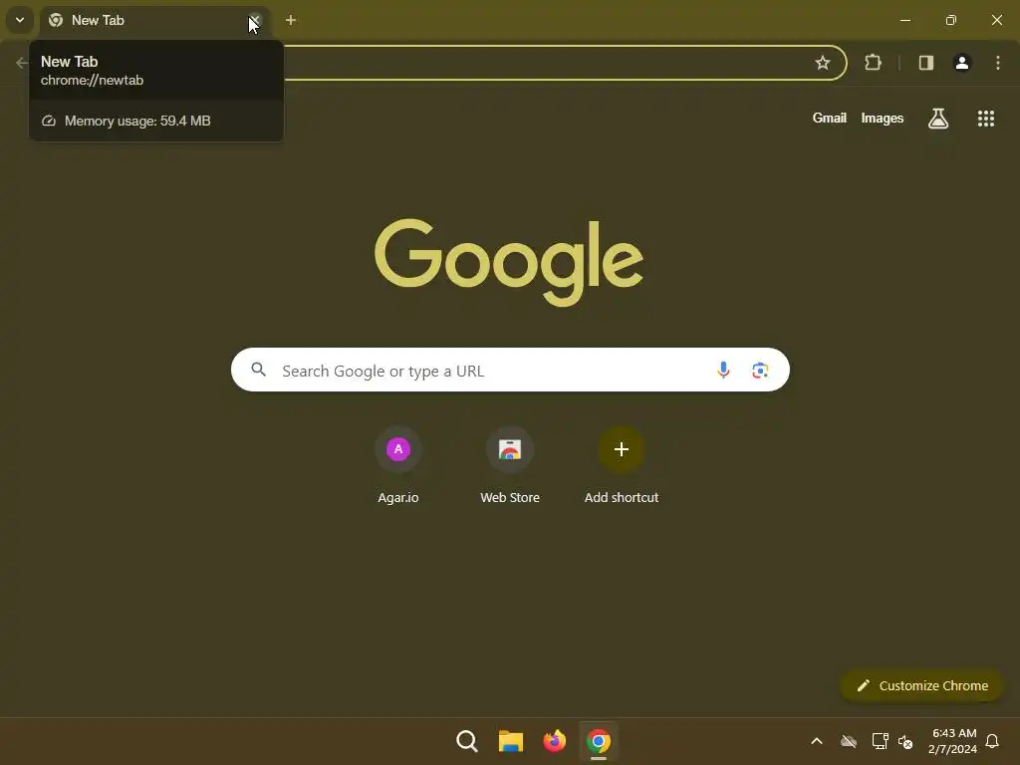Click the Google logo

[x=509, y=262]
